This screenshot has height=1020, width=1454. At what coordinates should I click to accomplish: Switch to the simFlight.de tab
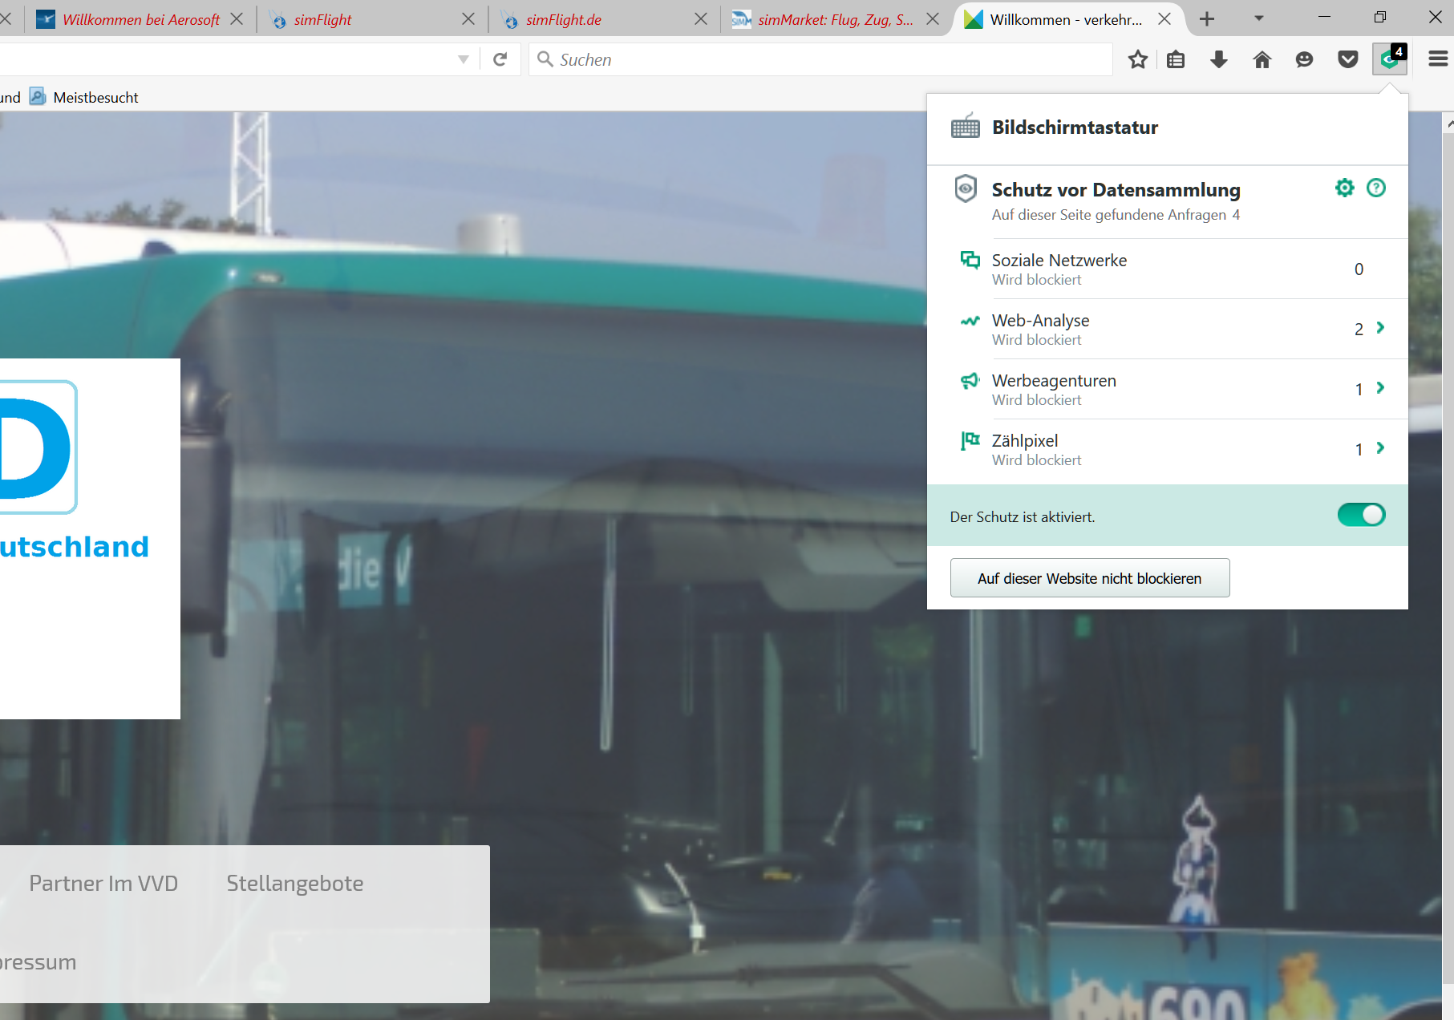pos(604,19)
